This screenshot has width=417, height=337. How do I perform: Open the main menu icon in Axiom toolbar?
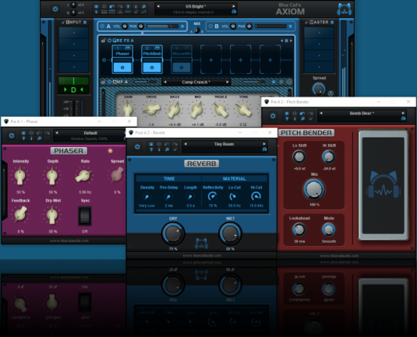[97, 6]
